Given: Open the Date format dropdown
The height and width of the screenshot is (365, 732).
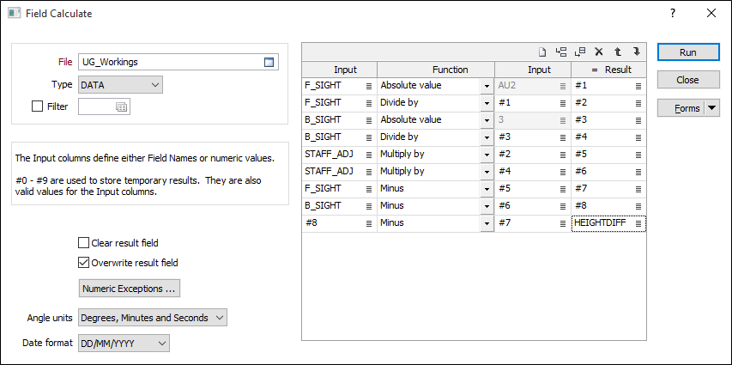Looking at the screenshot, I should coord(124,343).
